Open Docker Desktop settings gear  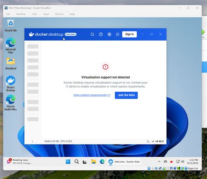(x=109, y=34)
